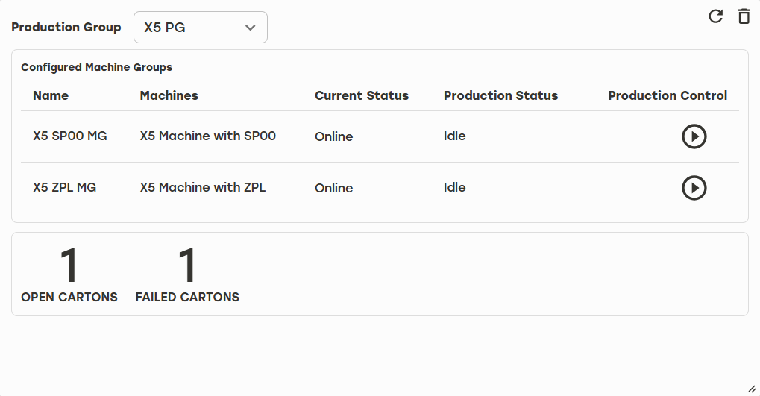Select the X5 ZPL MG name cell
The width and height of the screenshot is (760, 396).
click(x=64, y=188)
